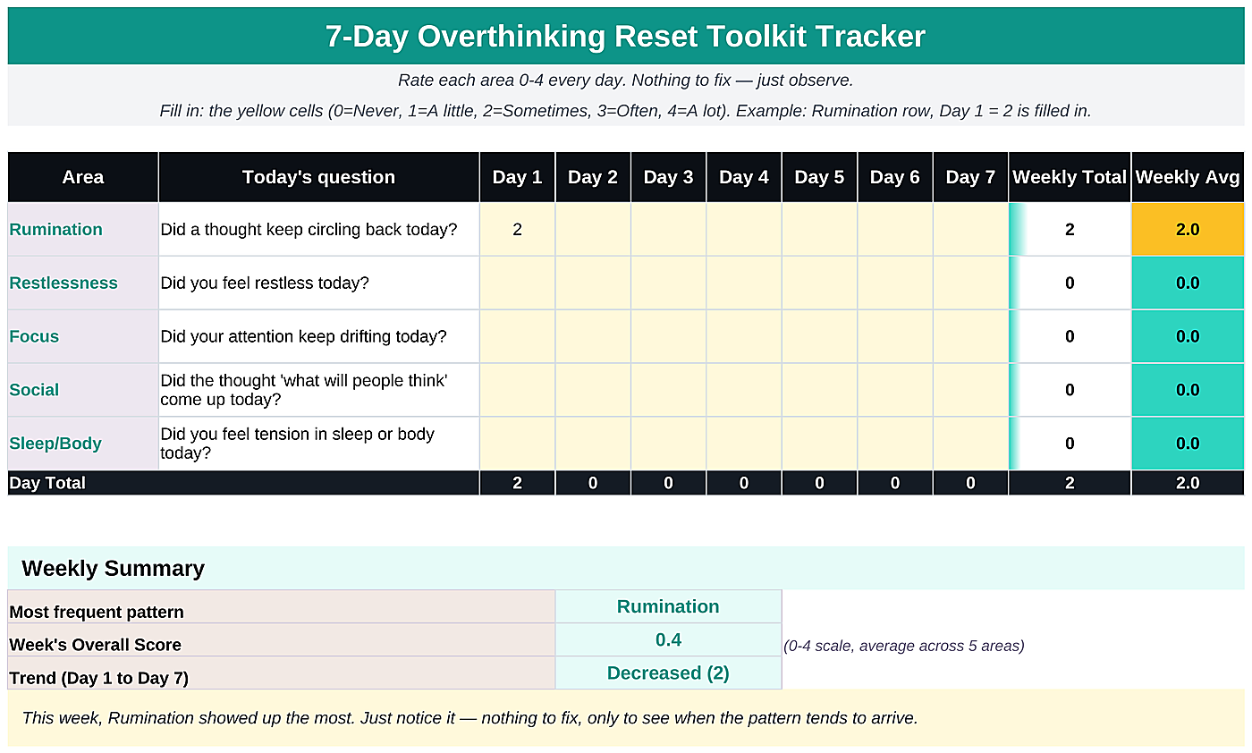
Task: Select the Social row Day 5 cell
Action: pos(819,390)
